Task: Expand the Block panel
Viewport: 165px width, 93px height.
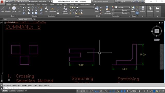Action: pos(99,16)
